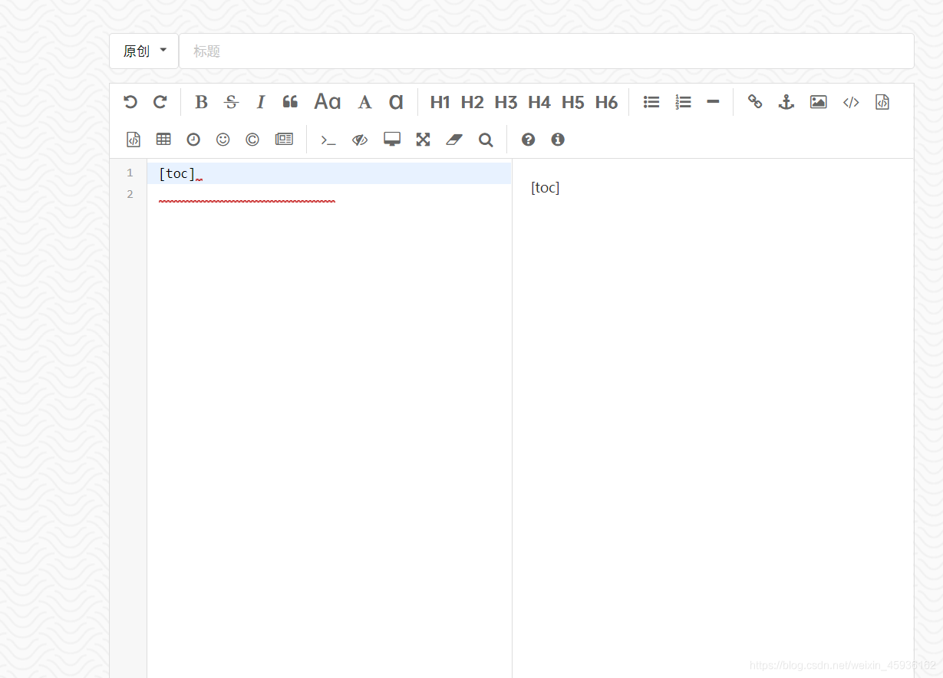This screenshot has height=678, width=943.
Task: Open the emoji picker
Action: click(223, 140)
